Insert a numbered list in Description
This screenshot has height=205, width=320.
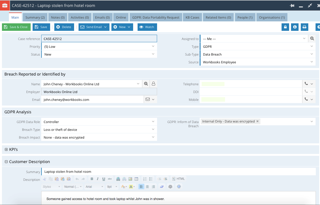(145, 179)
